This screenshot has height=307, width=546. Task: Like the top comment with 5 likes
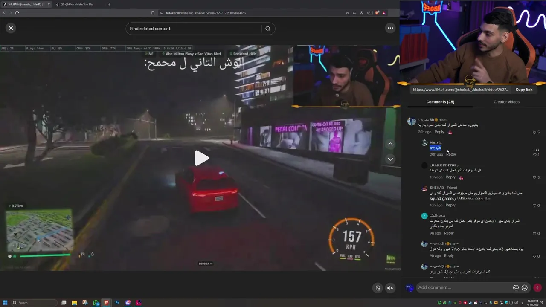[x=534, y=132]
